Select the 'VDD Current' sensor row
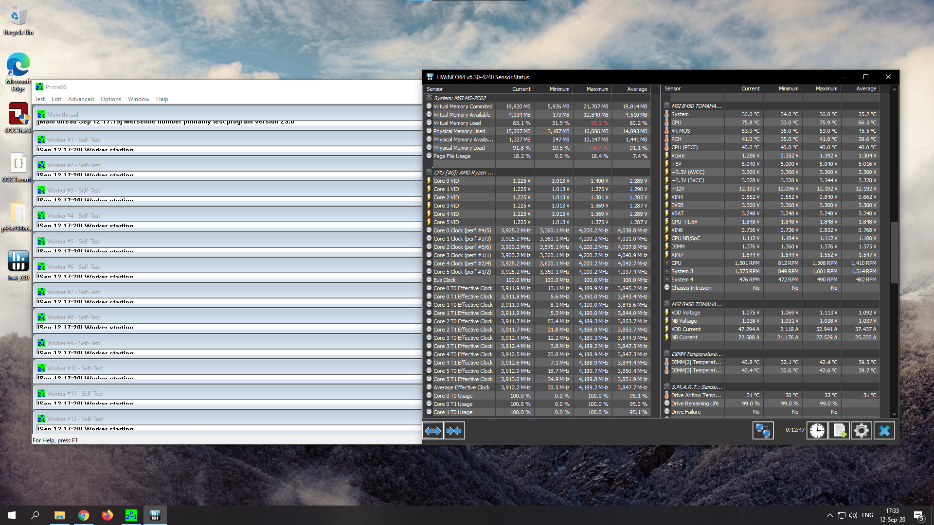The image size is (934, 525). (771, 329)
